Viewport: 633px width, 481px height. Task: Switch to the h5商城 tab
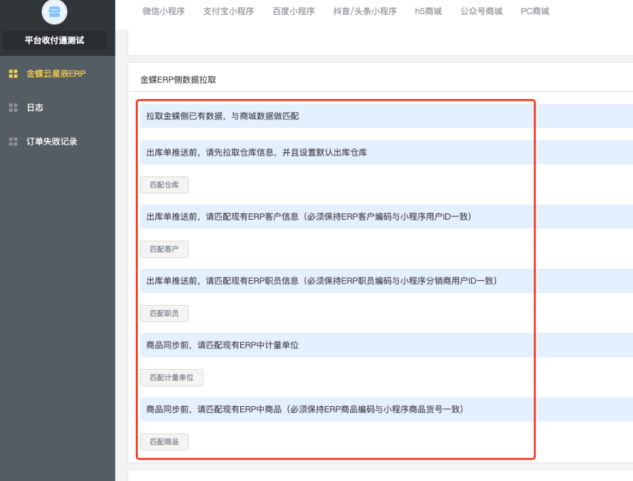429,11
